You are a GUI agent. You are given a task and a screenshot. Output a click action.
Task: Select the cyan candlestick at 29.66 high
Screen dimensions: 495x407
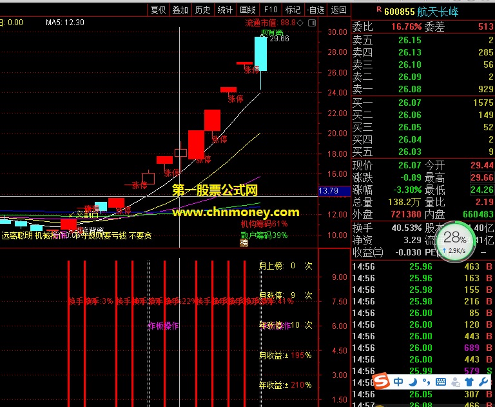tap(261, 54)
